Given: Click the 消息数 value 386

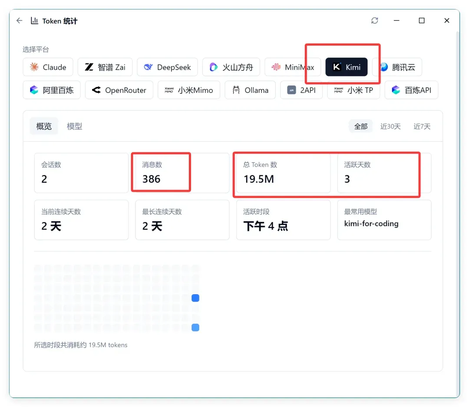Looking at the screenshot, I should click(x=152, y=179).
